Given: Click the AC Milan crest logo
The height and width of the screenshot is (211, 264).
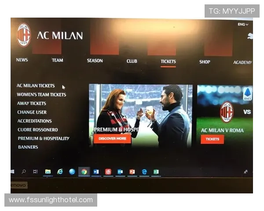Looking at the screenshot, I should pos(24,35).
